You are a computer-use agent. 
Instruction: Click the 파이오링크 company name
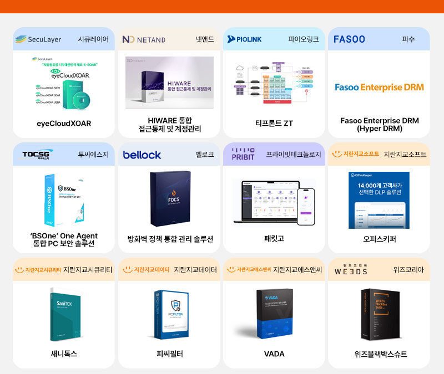(x=304, y=39)
